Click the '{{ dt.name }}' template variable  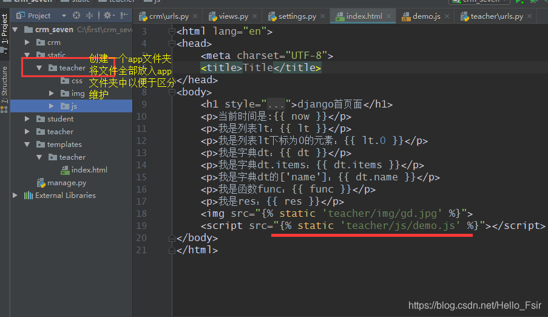point(377,177)
